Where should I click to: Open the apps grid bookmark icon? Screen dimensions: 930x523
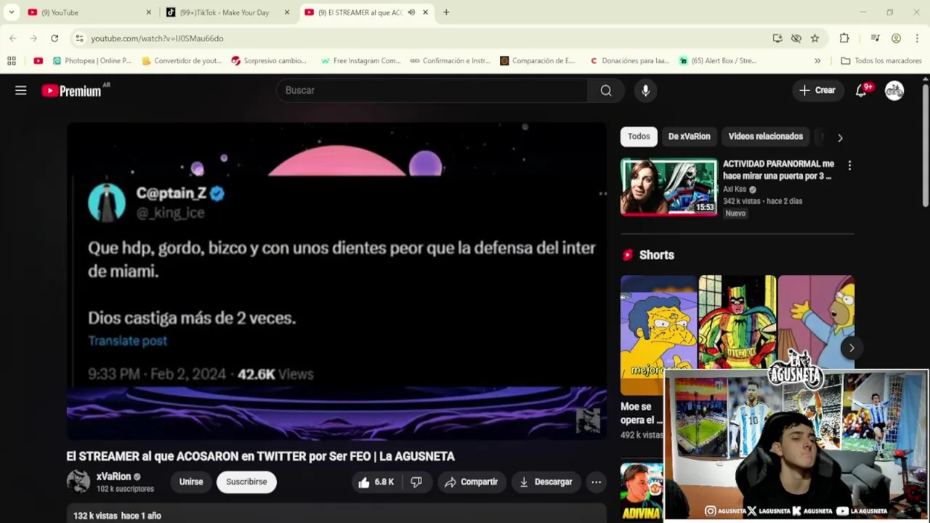(x=12, y=61)
